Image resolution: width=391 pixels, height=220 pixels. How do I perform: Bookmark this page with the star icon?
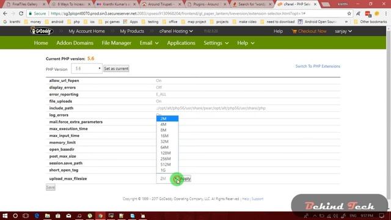[349, 13]
